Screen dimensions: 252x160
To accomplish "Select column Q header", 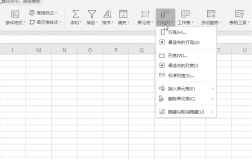I will click(x=142, y=50).
